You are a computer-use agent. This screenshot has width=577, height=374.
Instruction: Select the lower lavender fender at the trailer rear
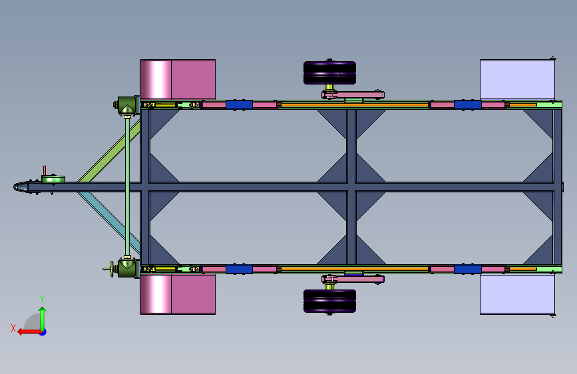click(x=517, y=294)
